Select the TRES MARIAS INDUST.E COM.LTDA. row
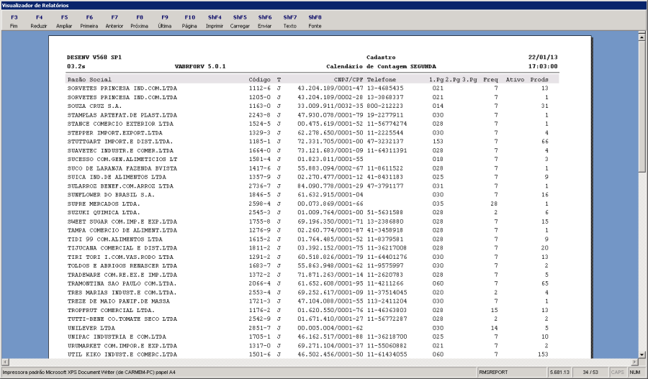648x379 pixels. point(308,293)
